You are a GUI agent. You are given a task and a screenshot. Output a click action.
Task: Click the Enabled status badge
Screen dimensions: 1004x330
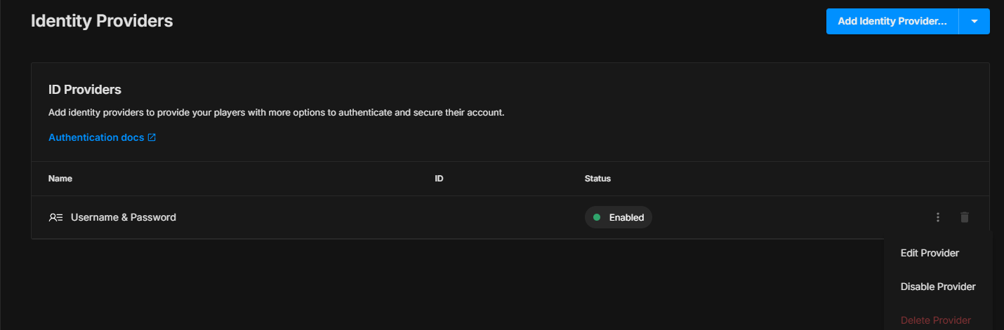tap(619, 217)
